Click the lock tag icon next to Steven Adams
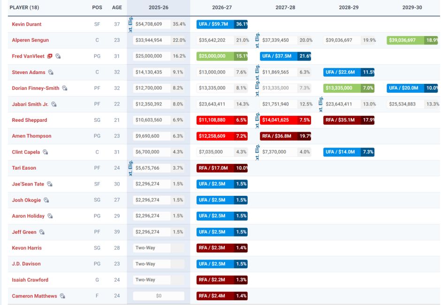Screen dimensions: 441x305 [51, 72]
